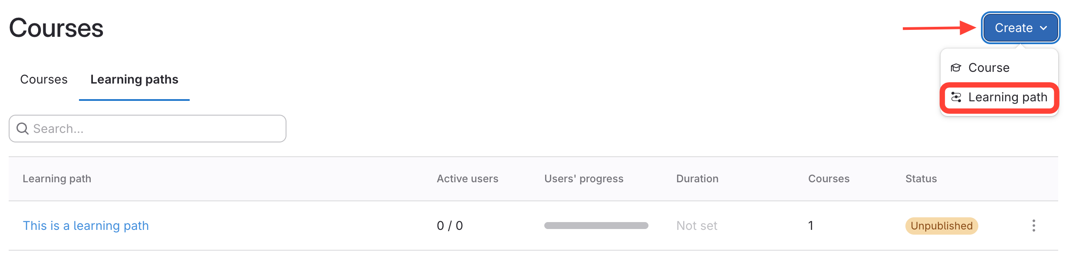Click the Active users column header

[467, 179]
